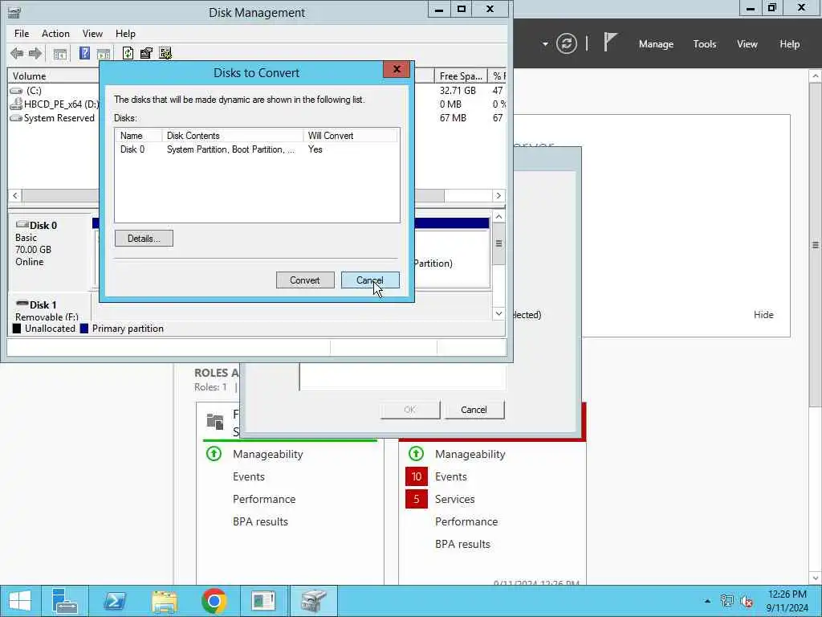Select the Disk 0 Basic label panel
The height and width of the screenshot is (617, 822).
tap(50, 251)
